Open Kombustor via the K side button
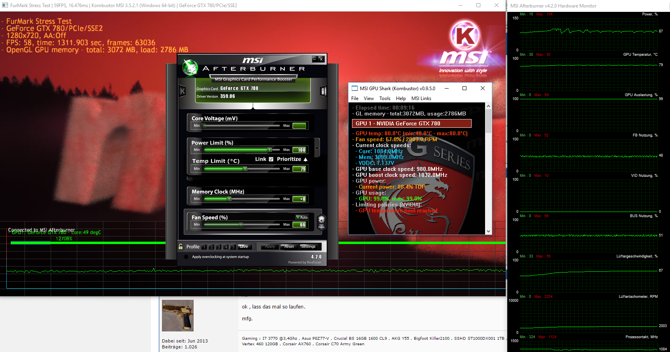The image size is (670, 352). (x=183, y=91)
